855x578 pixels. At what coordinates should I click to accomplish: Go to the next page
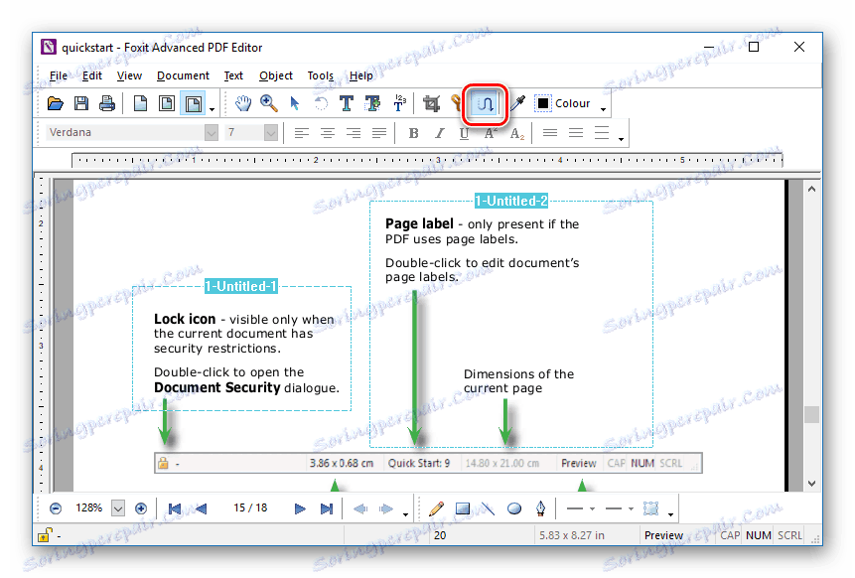pyautogui.click(x=299, y=508)
